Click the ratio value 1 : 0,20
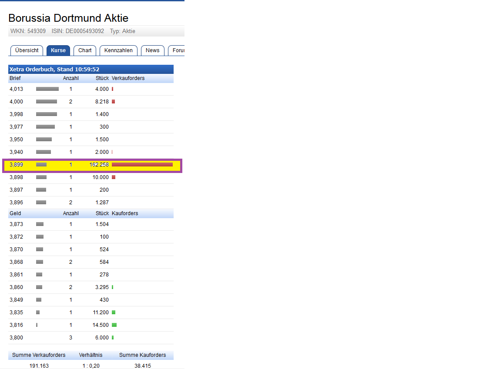Viewport: 483px width, 369px height. coord(91,366)
